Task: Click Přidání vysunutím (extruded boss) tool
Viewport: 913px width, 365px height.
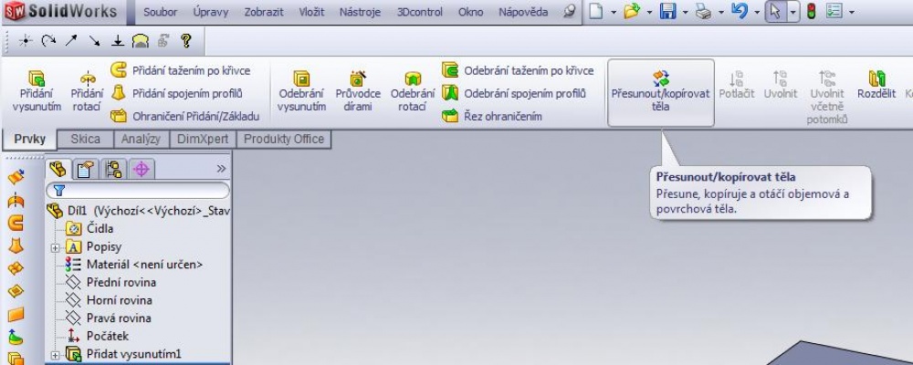Action: (37, 91)
